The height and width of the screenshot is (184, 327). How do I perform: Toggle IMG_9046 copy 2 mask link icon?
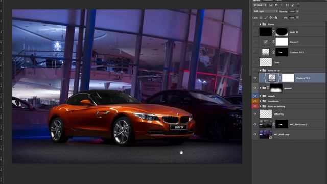(274, 124)
